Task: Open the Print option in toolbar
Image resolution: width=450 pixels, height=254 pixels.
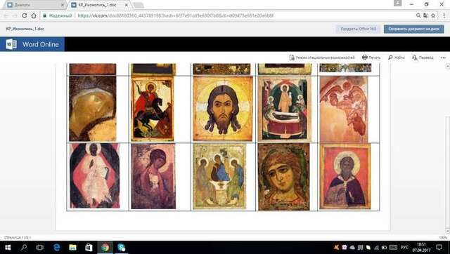Action: pos(371,58)
